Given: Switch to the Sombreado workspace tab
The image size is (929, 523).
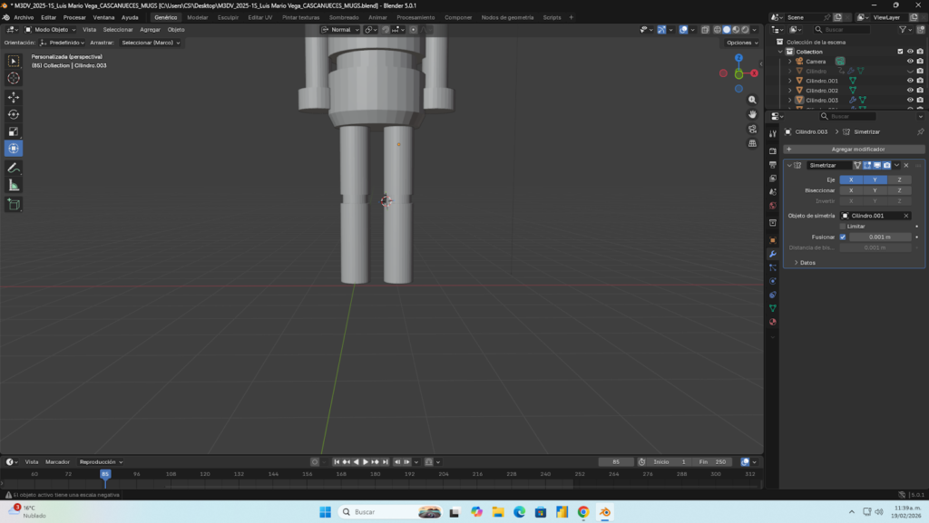Looking at the screenshot, I should point(344,17).
